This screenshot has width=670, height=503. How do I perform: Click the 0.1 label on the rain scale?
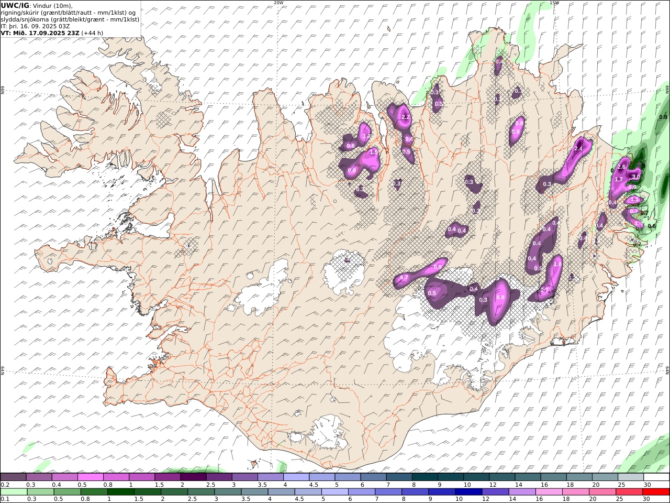pos(4,499)
